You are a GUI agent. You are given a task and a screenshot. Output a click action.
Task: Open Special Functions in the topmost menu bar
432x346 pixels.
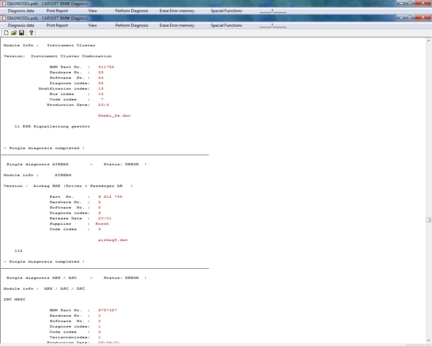[226, 11]
